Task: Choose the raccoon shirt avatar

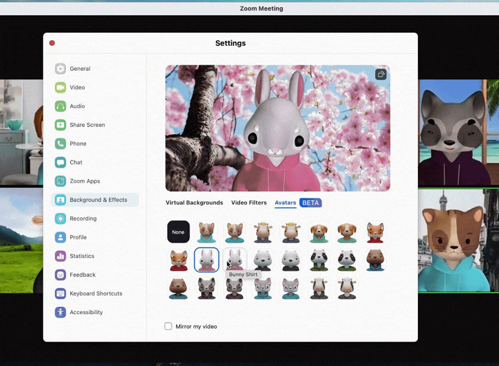Action: click(234, 289)
